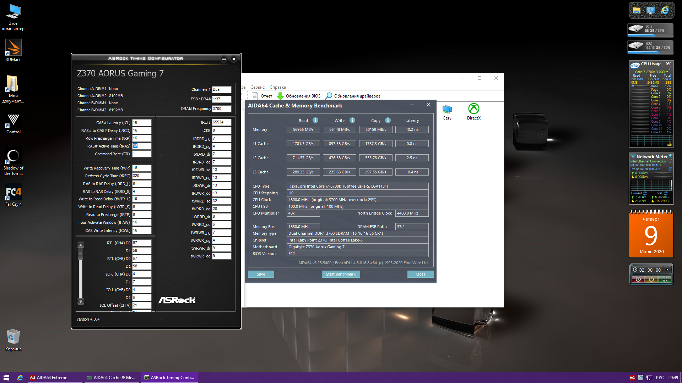Click the Read column info icon
The height and width of the screenshot is (383, 682).
point(315,120)
